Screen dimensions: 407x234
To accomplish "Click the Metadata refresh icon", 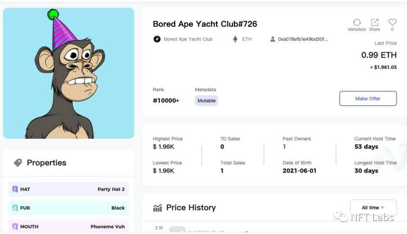I will pyautogui.click(x=357, y=22).
